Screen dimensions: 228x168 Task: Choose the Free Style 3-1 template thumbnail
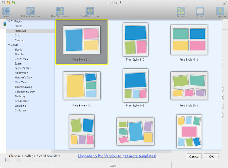click(x=82, y=40)
